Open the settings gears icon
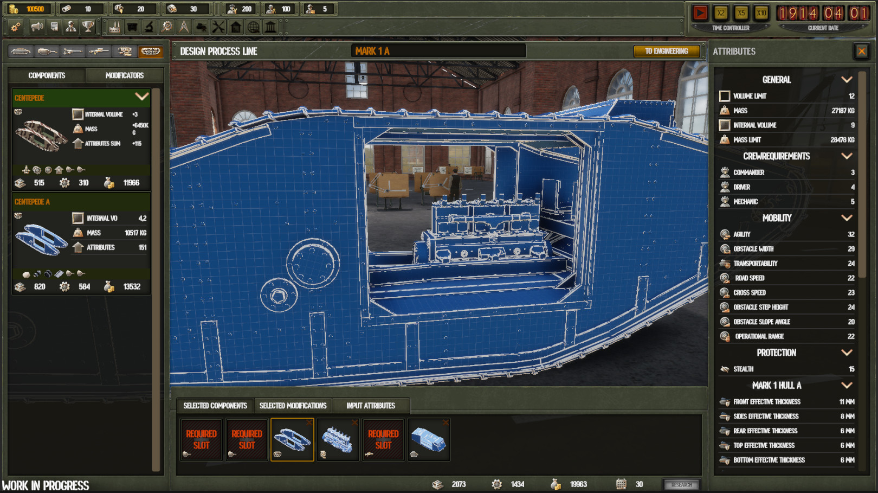Image resolution: width=878 pixels, height=493 pixels. [16, 27]
